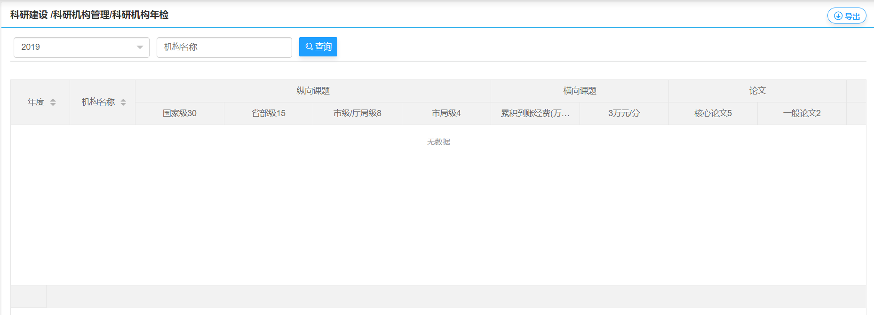Click the 3万元/分 column header
This screenshot has height=315, width=874.
point(624,113)
